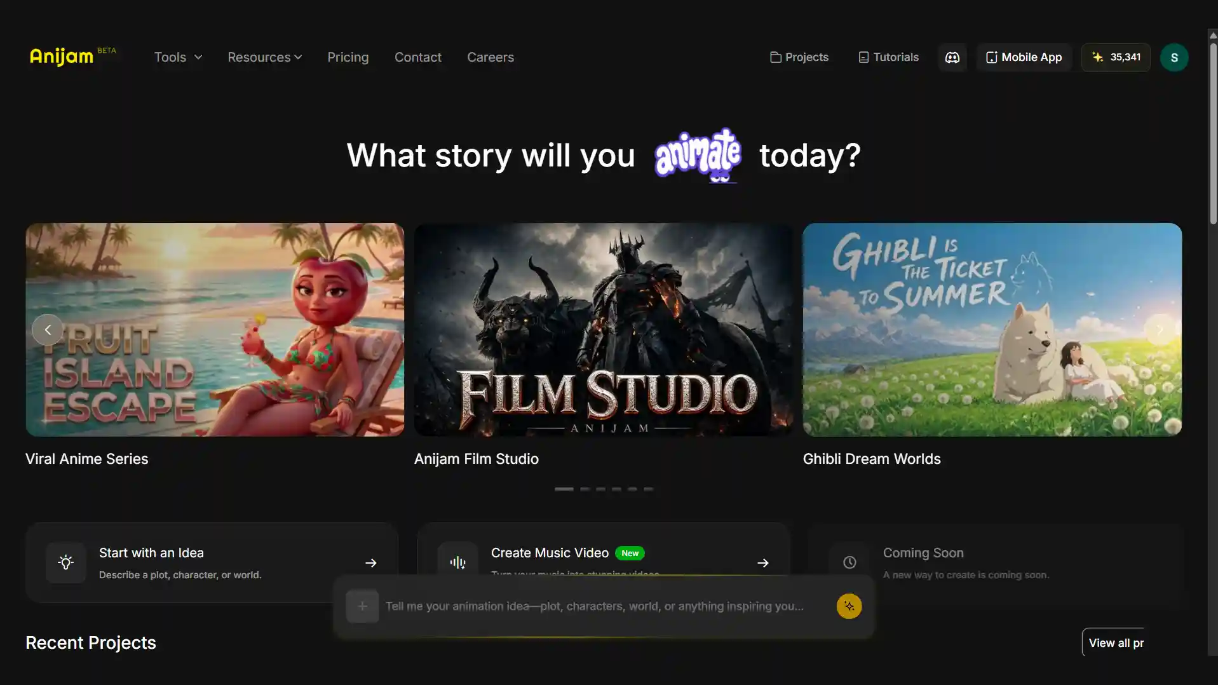
Task: Click the Anijam Film Studio title
Action: point(476,459)
